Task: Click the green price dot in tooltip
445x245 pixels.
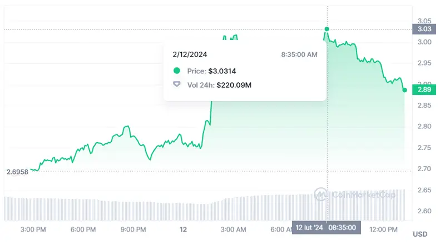Action: point(177,71)
